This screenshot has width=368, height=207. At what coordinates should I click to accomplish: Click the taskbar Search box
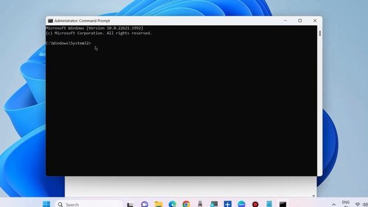pos(89,204)
